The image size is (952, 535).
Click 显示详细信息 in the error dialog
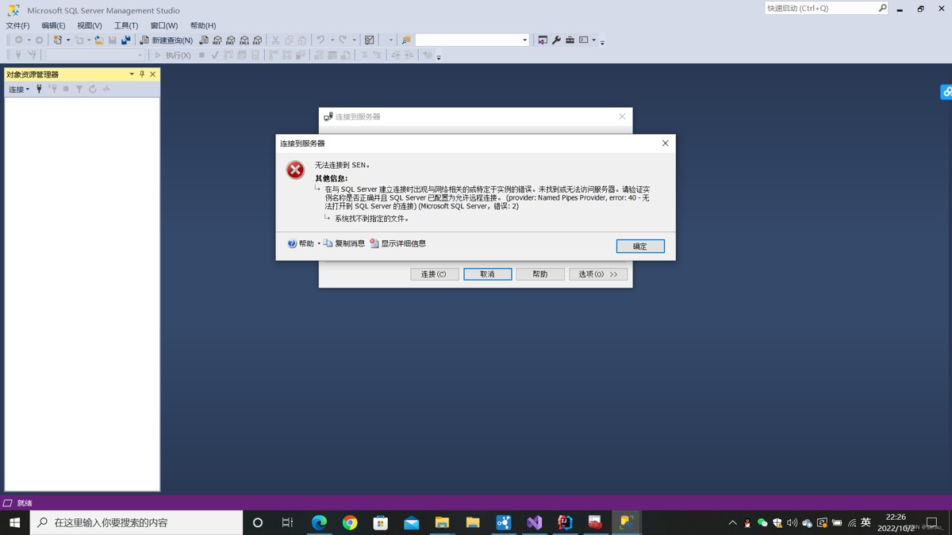point(397,243)
